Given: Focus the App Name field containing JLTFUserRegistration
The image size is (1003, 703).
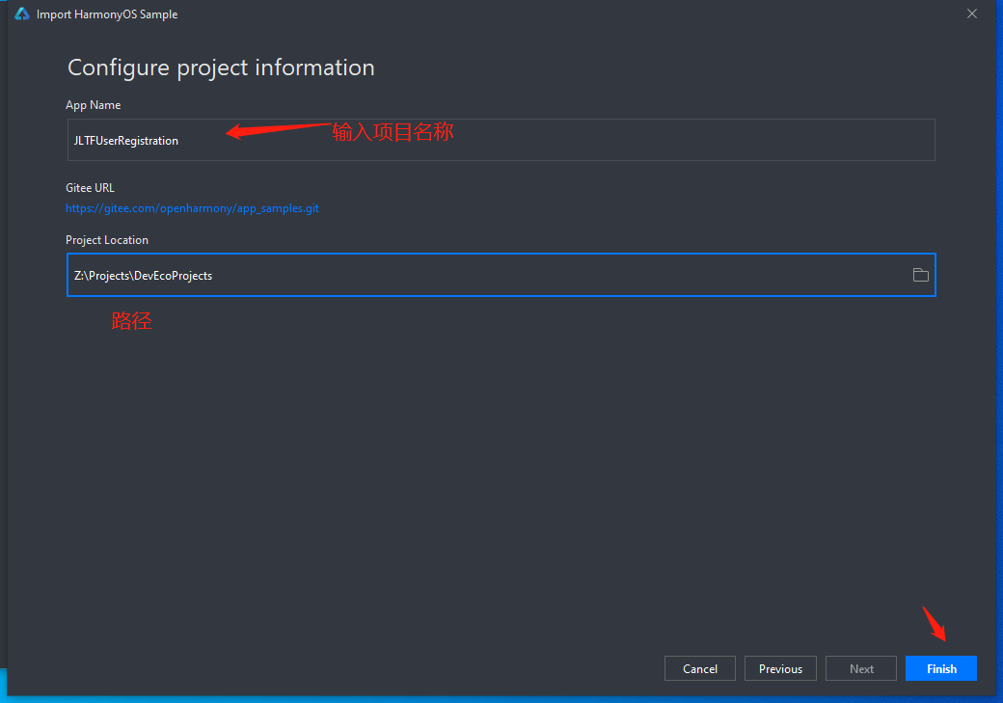Looking at the screenshot, I should [x=501, y=140].
